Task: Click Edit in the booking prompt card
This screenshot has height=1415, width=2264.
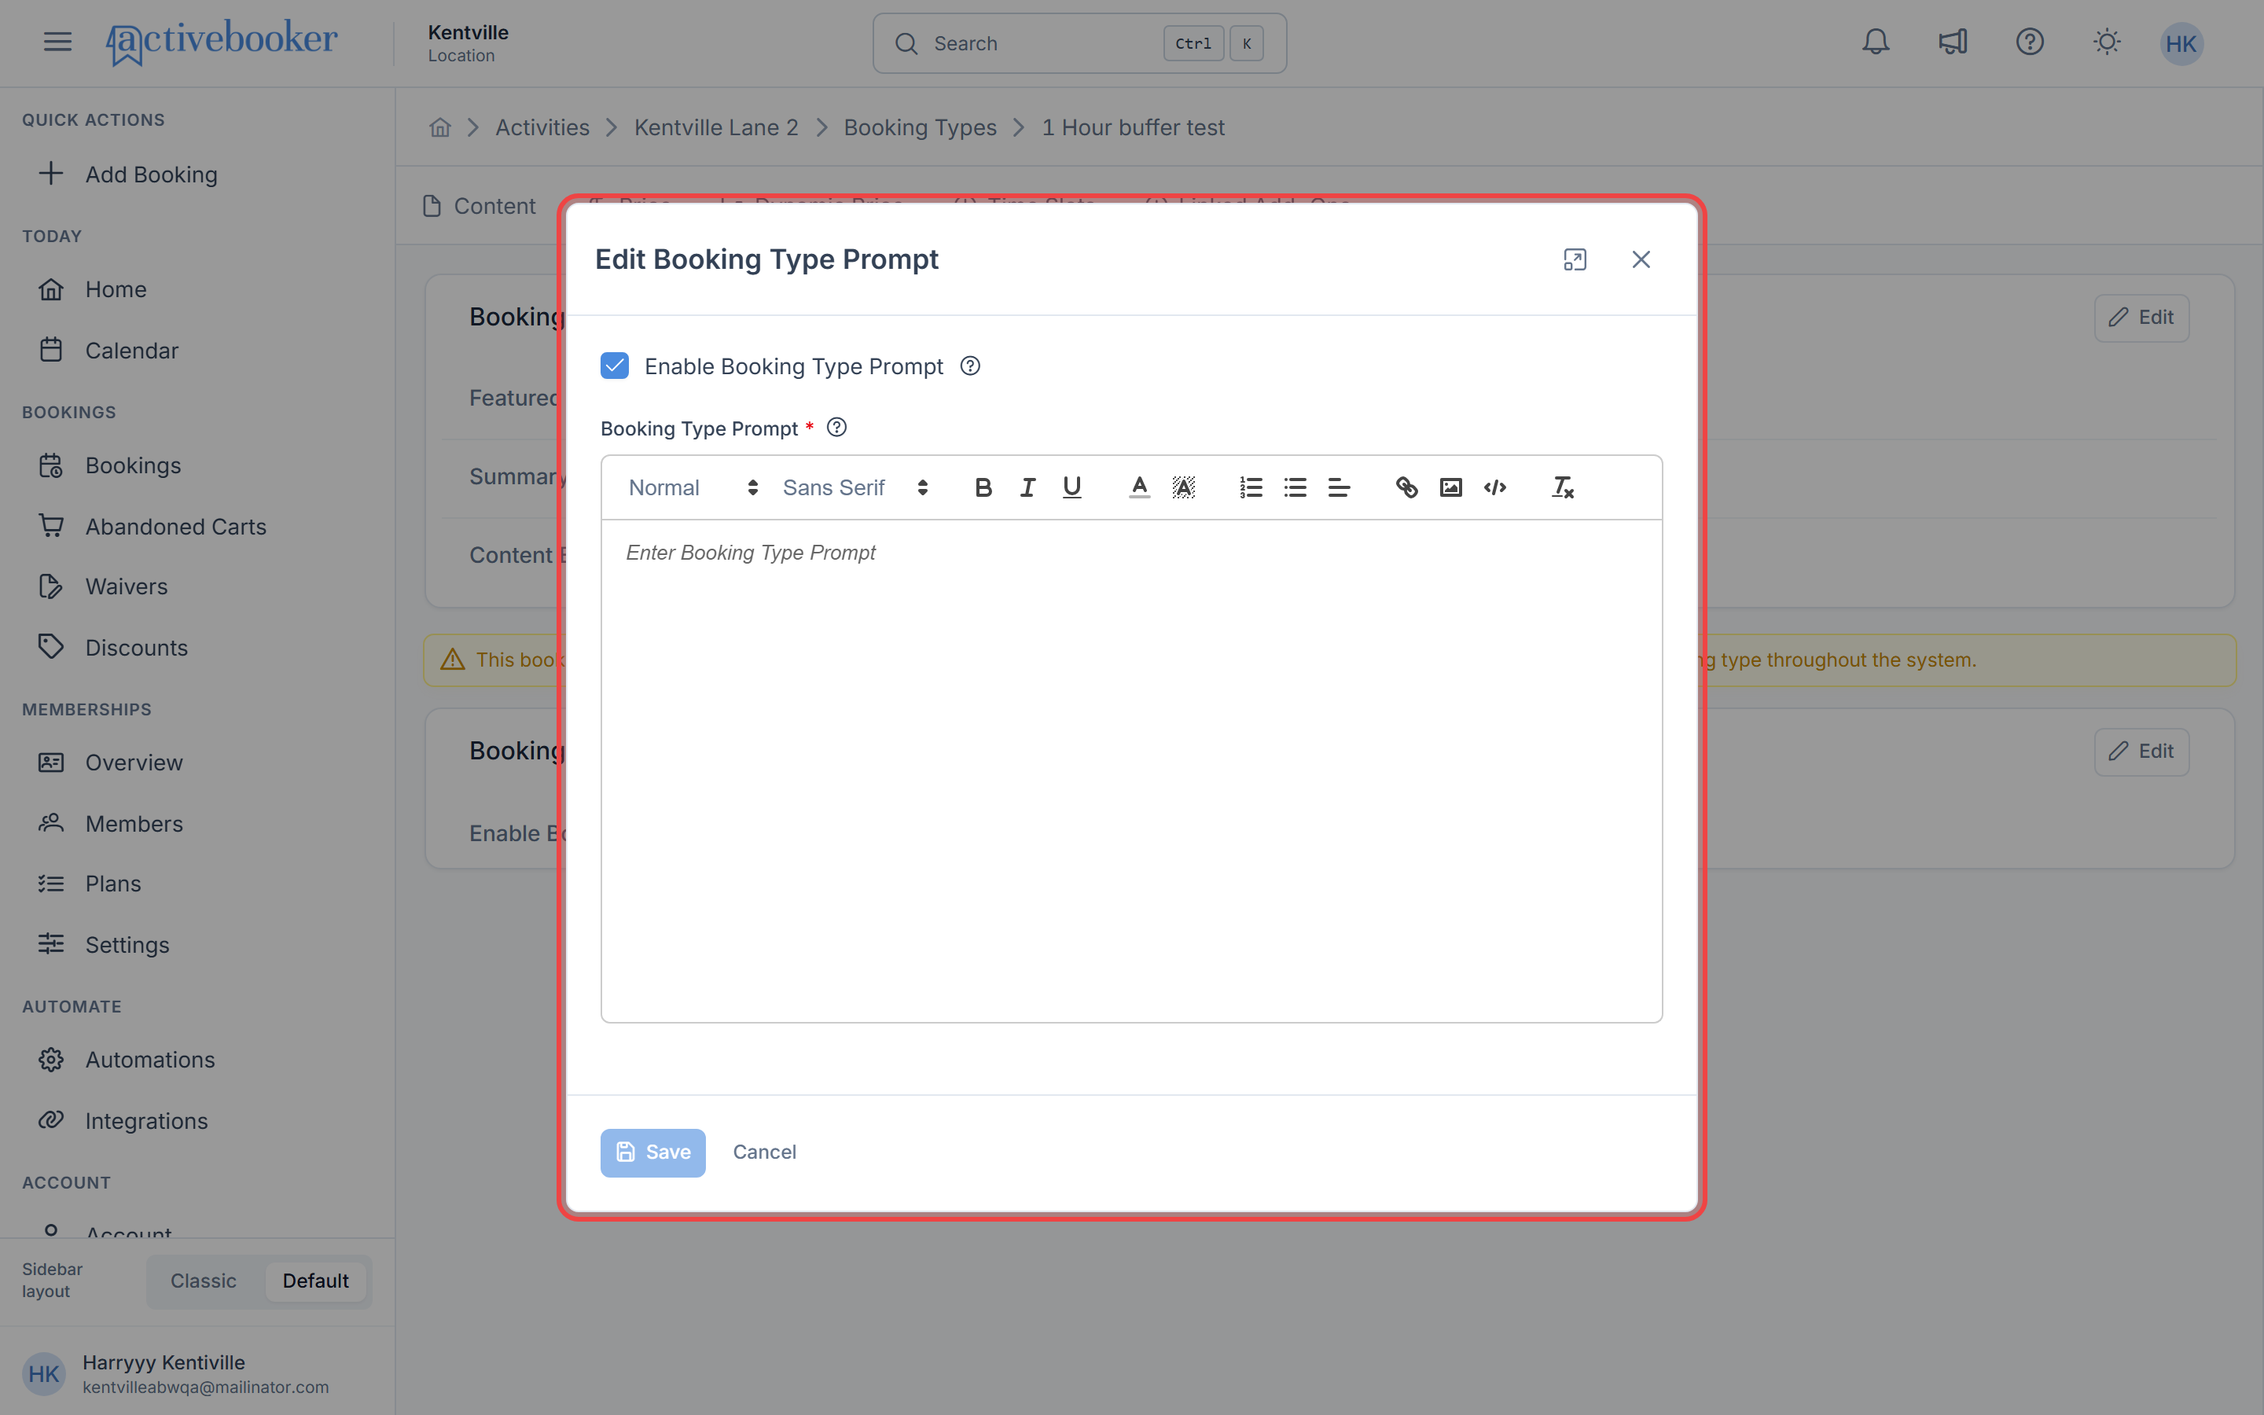Action: click(2141, 752)
